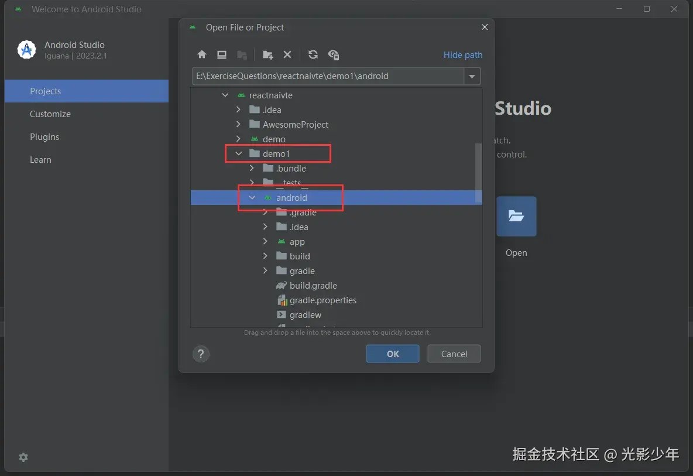693x476 pixels.
Task: Select the gradle.properties file
Action: click(336, 300)
